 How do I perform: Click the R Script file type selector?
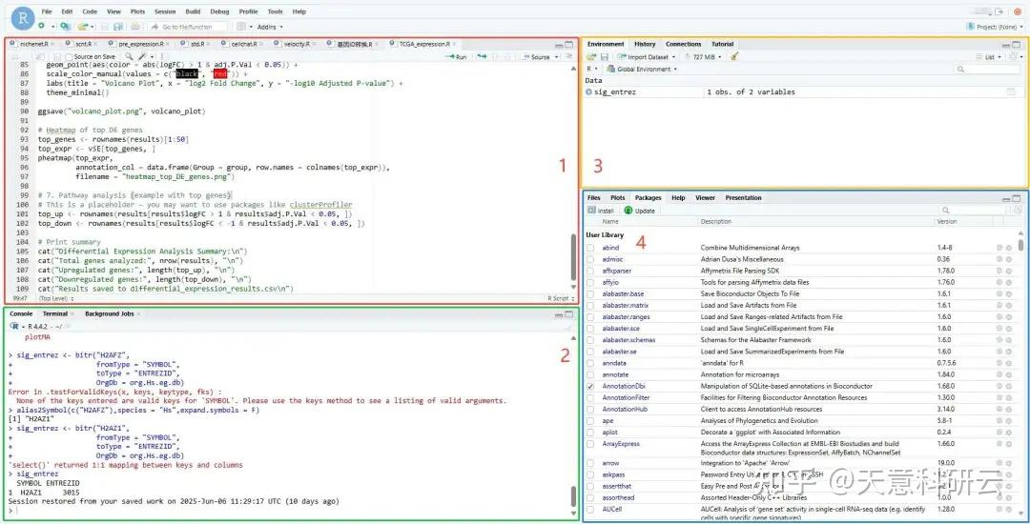pos(560,298)
